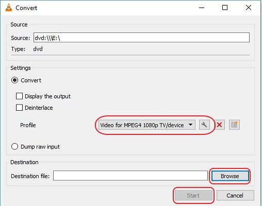Click Browse to choose a destination file
Viewport: 262px width, 206px height.
coord(230,176)
